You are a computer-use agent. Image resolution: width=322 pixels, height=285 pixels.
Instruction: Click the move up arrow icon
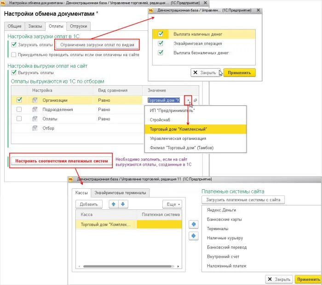(x=113, y=204)
